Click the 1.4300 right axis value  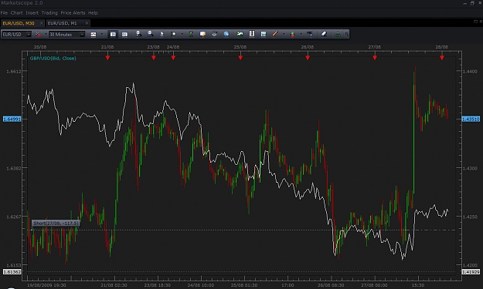click(470, 168)
